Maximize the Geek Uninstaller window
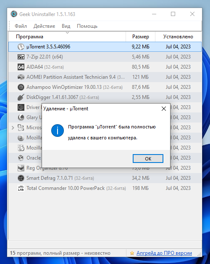The image size is (210, 264). coord(173,14)
